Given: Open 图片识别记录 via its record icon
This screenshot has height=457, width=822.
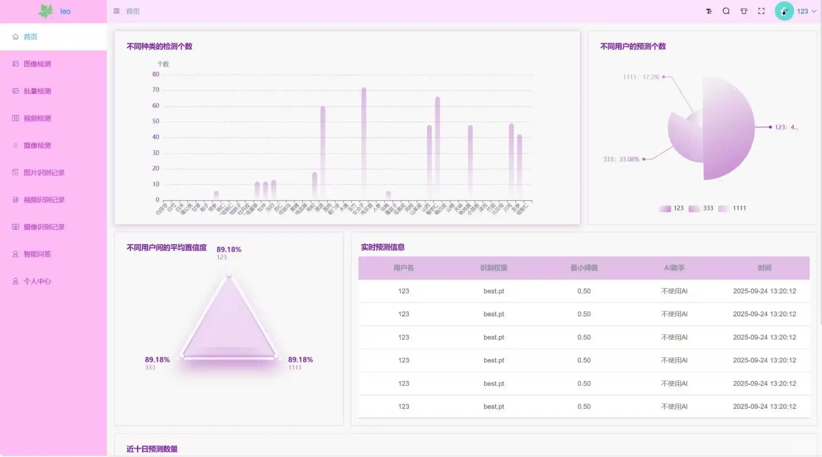Looking at the screenshot, I should click(x=15, y=172).
